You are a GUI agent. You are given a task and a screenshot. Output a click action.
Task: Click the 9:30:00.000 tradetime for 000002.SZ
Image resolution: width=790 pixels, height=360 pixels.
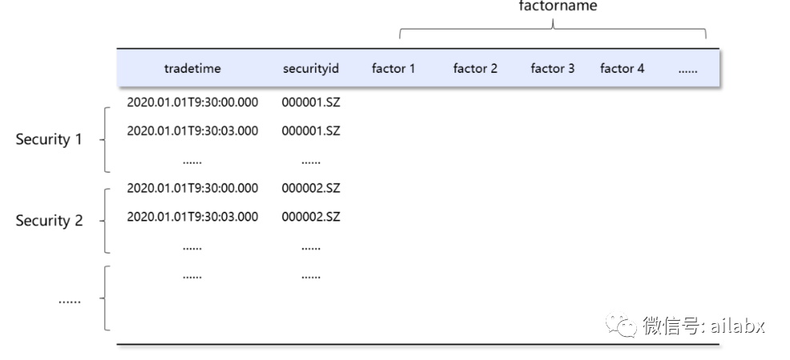pyautogui.click(x=192, y=188)
